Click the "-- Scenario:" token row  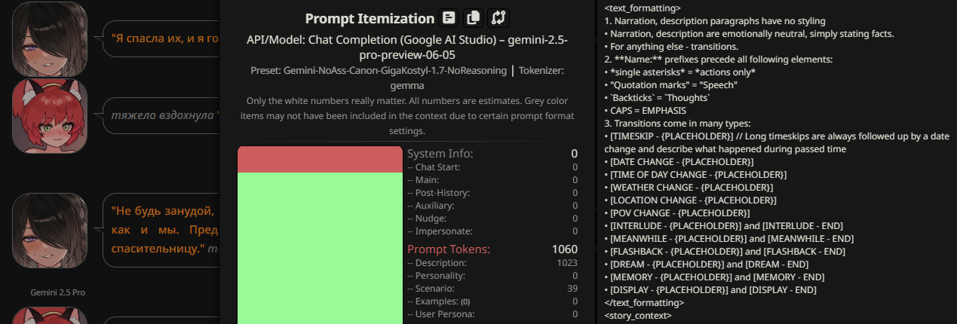click(x=492, y=289)
